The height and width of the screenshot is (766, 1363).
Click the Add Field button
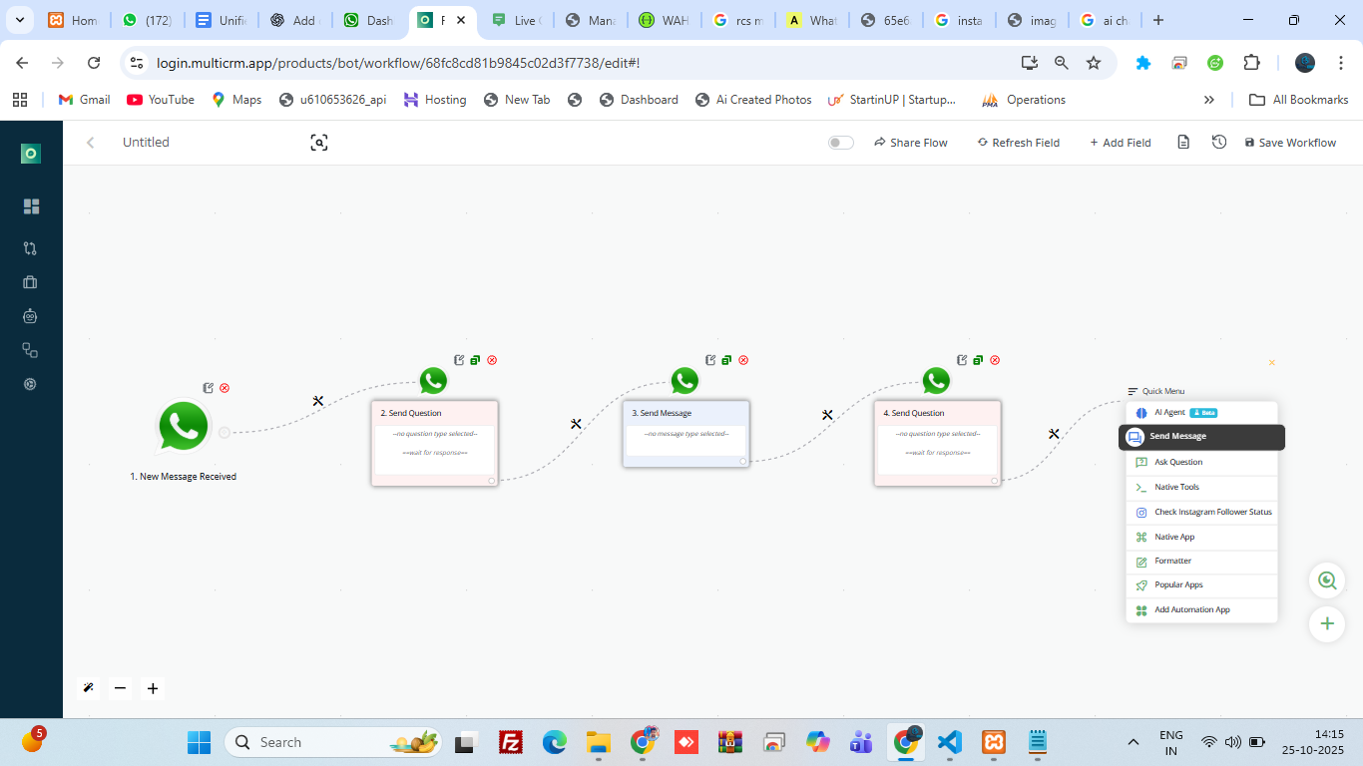coord(1121,142)
